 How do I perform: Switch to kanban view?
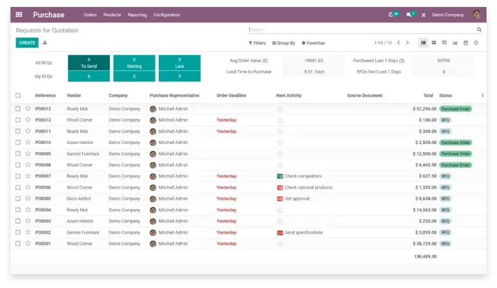click(434, 43)
